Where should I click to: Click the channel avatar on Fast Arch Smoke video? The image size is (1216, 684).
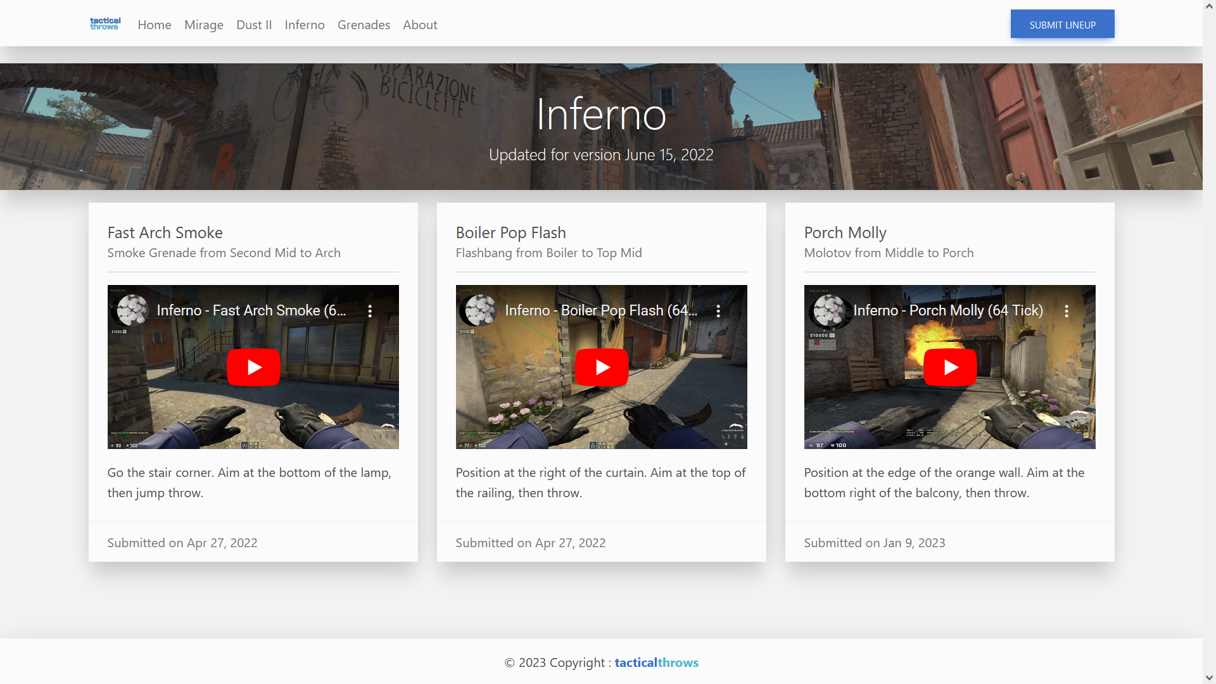click(130, 310)
